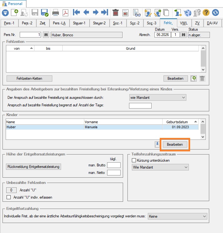Image resolution: width=223 pixels, height=233 pixels.
Task: Tick Anzahl "U" indiv. erfassen checkbox
Action: pyautogui.click(x=9, y=197)
